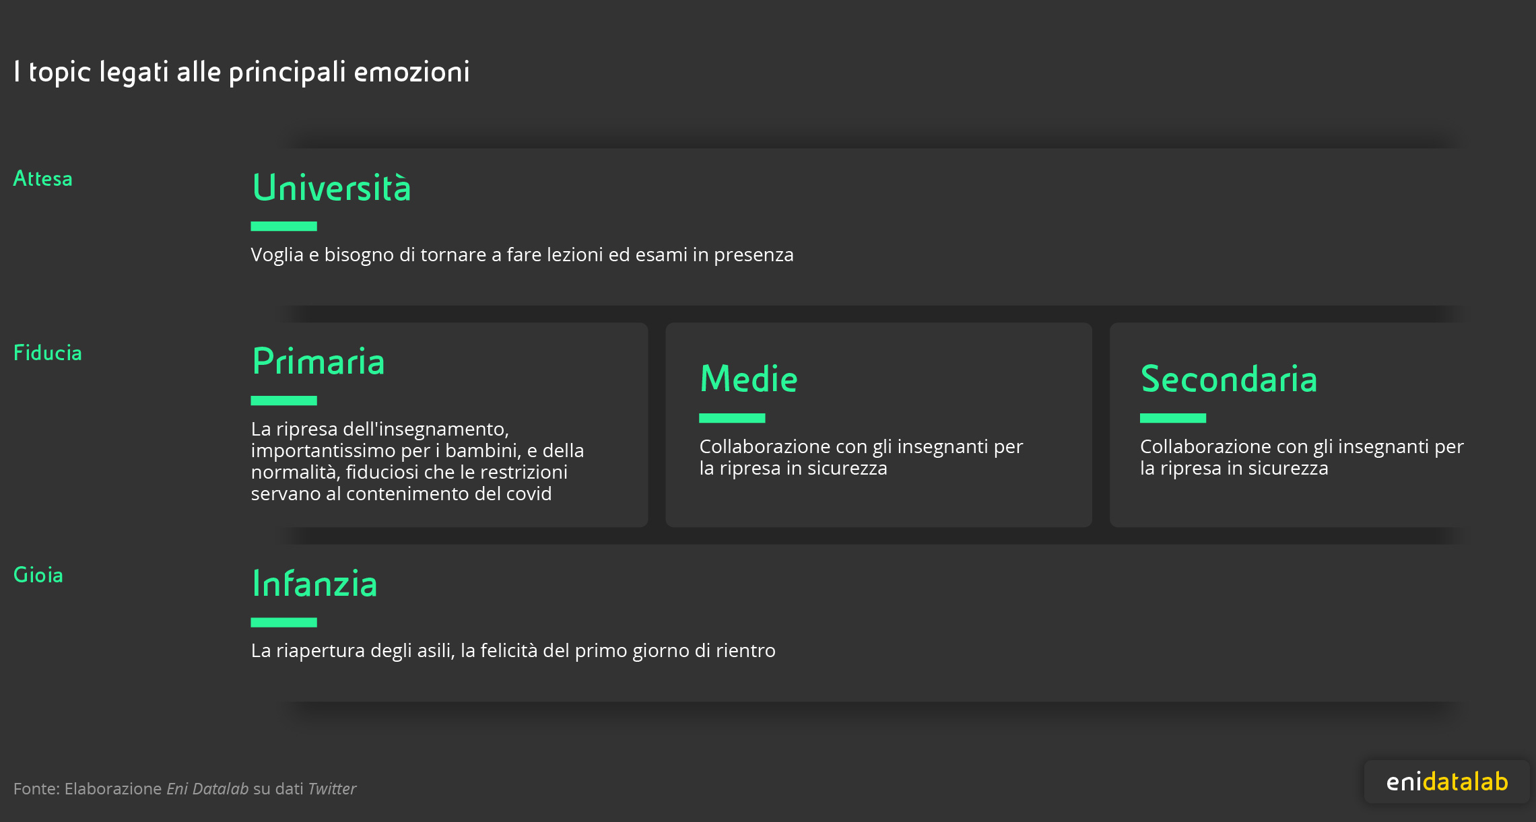Click the Gioia emotion label
Viewport: 1536px width, 822px height.
click(x=38, y=575)
